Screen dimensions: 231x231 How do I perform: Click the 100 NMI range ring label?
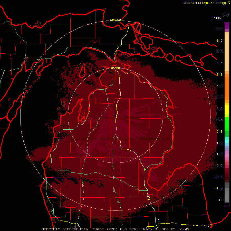pyautogui.click(x=115, y=20)
